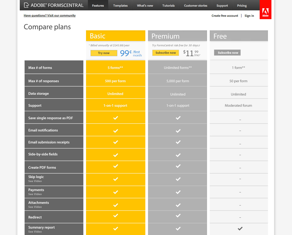Click 'Billed annually at $143.88/year' note
This screenshot has height=235, width=292.
[109, 45]
